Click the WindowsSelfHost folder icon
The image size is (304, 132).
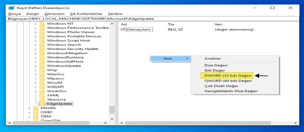42,62
